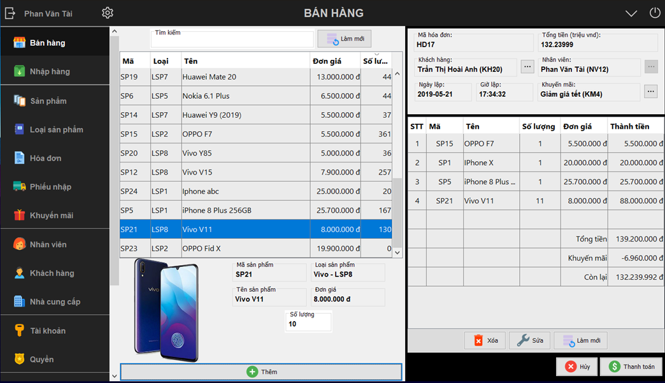Click the Nhập hàng download box icon
This screenshot has width=665, height=383.
[19, 71]
